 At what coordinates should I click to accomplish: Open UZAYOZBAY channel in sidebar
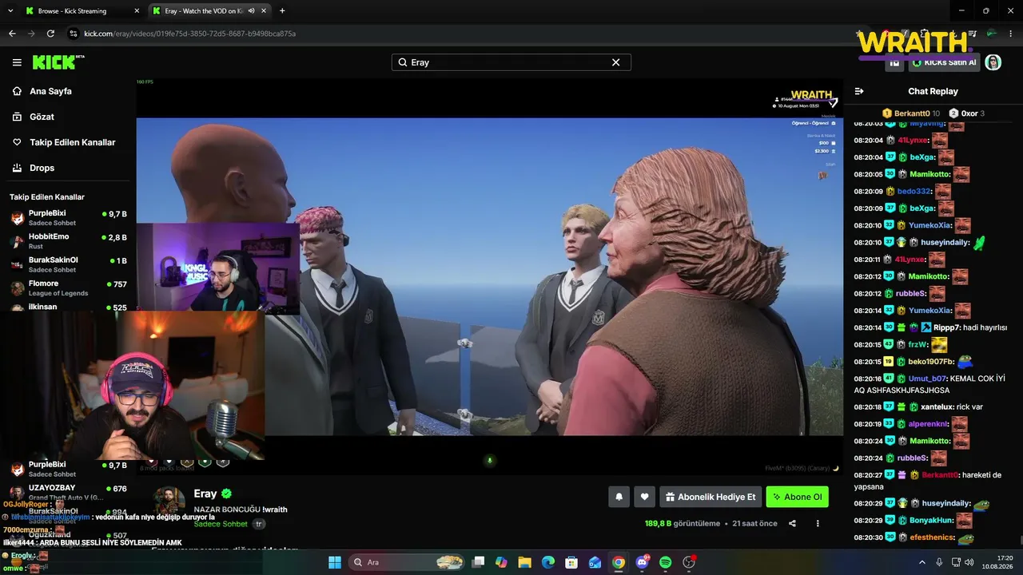point(68,492)
